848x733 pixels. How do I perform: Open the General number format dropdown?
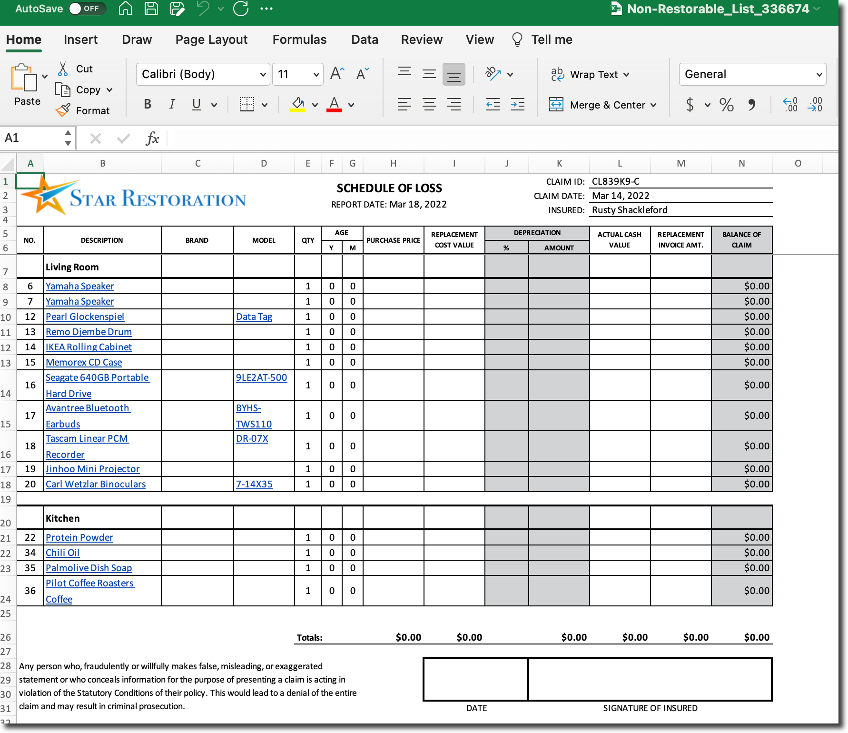pyautogui.click(x=819, y=74)
